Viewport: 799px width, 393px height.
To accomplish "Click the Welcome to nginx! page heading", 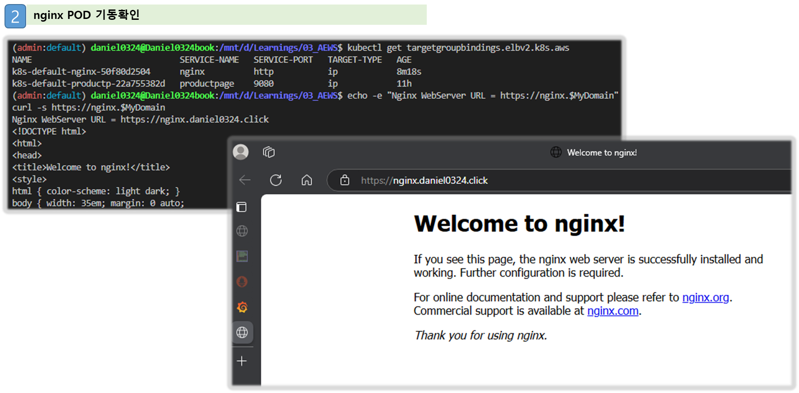I will (519, 224).
